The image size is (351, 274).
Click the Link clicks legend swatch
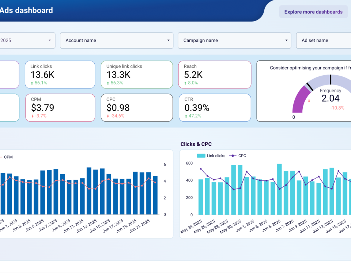point(201,156)
